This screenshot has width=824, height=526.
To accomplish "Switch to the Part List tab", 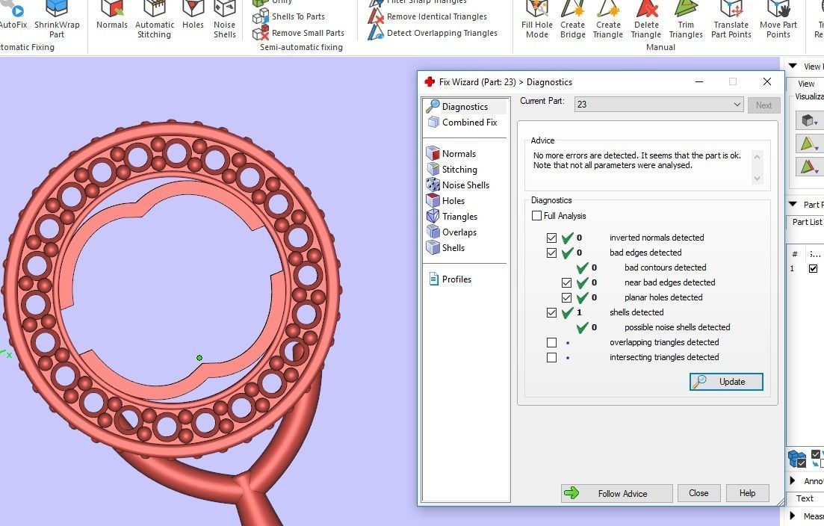I will [806, 222].
